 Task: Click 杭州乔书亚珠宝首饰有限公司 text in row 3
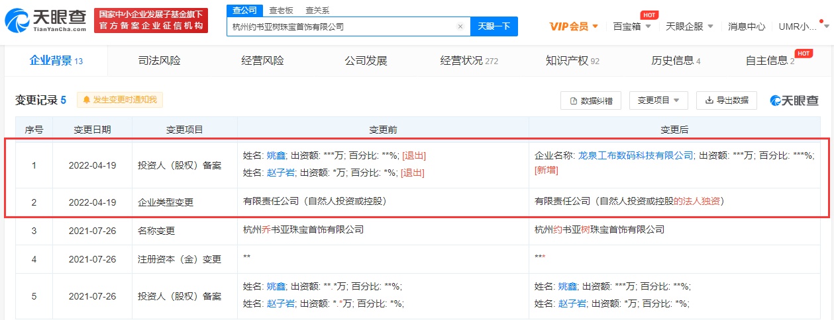click(303, 229)
